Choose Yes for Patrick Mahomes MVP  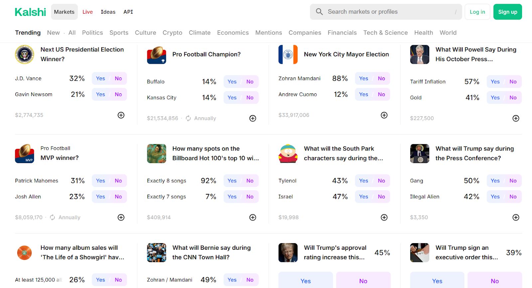pyautogui.click(x=100, y=181)
